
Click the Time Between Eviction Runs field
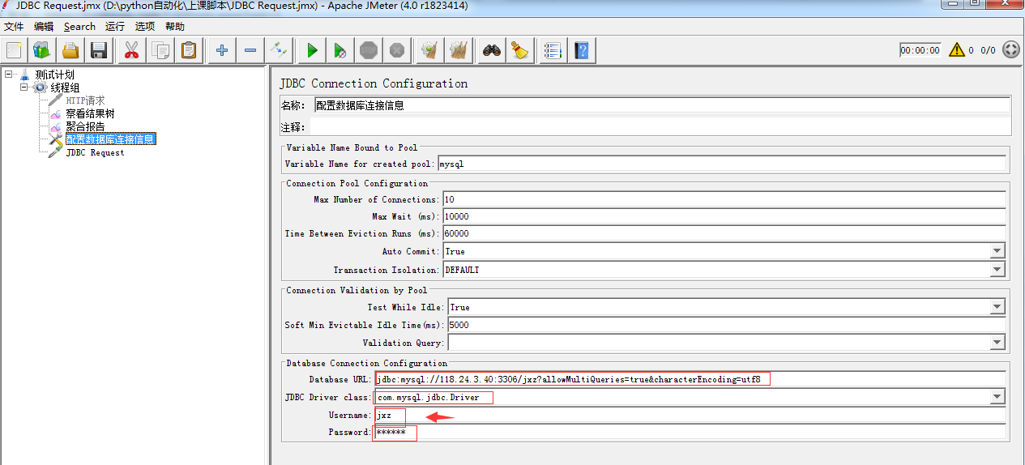point(724,233)
